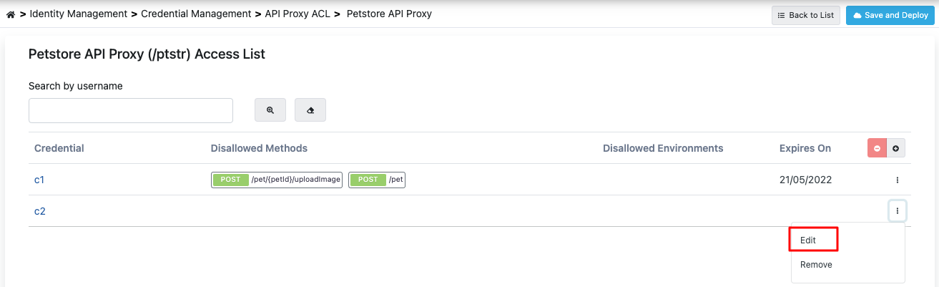Toggle the three-dot menu for c2
The height and width of the screenshot is (287, 939).
(897, 211)
